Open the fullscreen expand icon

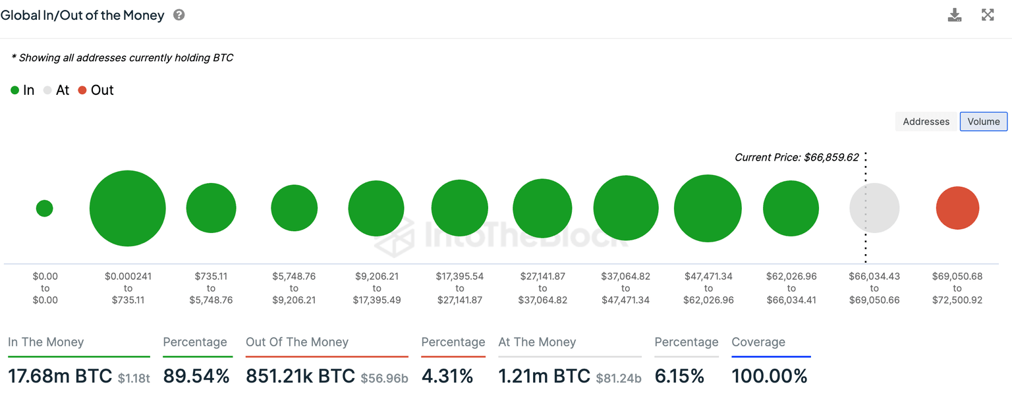988,14
